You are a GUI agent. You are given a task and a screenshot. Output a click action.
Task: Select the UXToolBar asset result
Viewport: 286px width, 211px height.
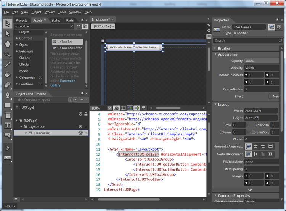point(67,42)
